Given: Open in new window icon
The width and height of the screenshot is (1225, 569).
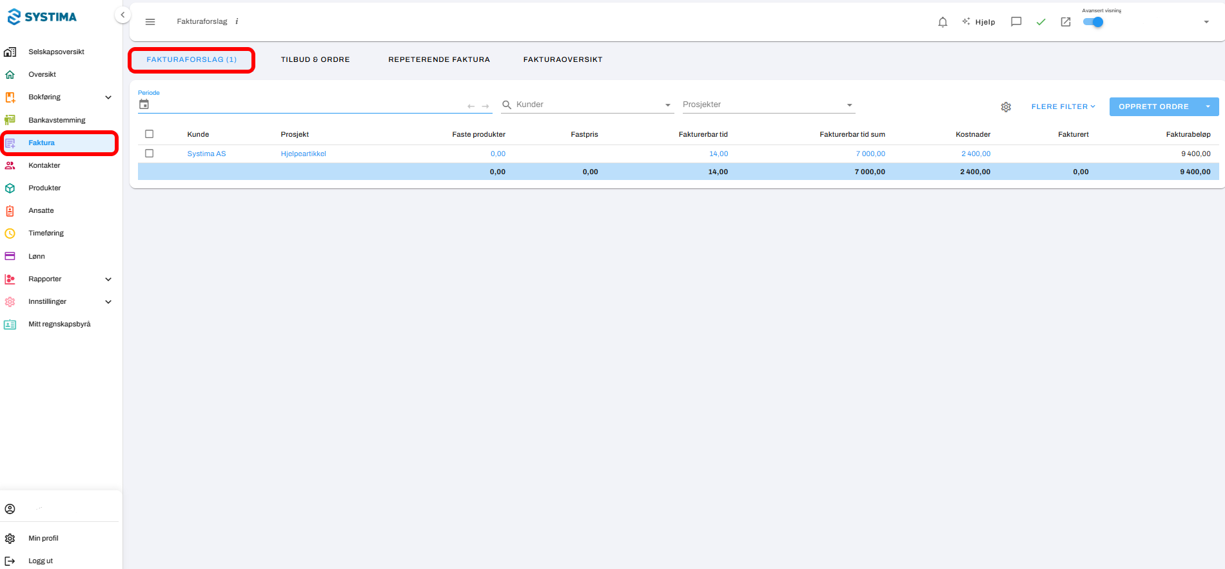Looking at the screenshot, I should (1066, 22).
